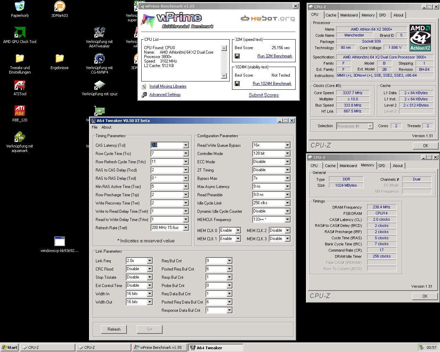The width and height of the screenshot is (440, 352).
Task: Click AMD Athlon 64 X2 logo in CPU-Z
Action: 420,38
